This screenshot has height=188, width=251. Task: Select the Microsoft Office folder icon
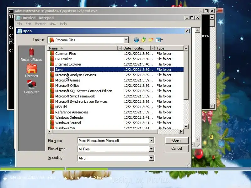pyautogui.click(x=52, y=85)
